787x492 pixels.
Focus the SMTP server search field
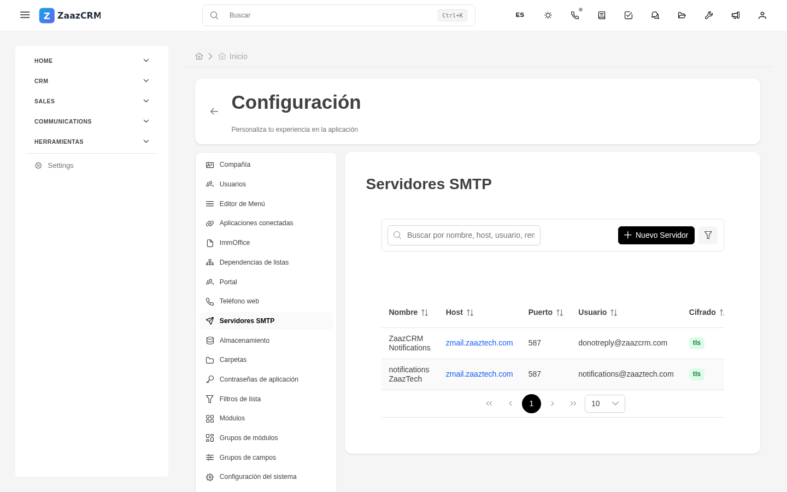(464, 235)
